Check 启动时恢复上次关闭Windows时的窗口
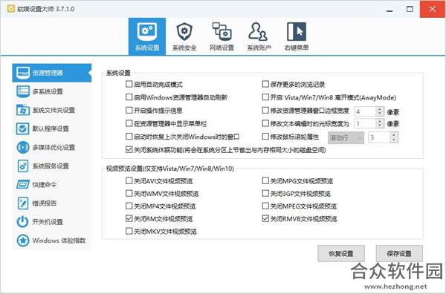This screenshot has height=294, width=446. tap(129, 137)
